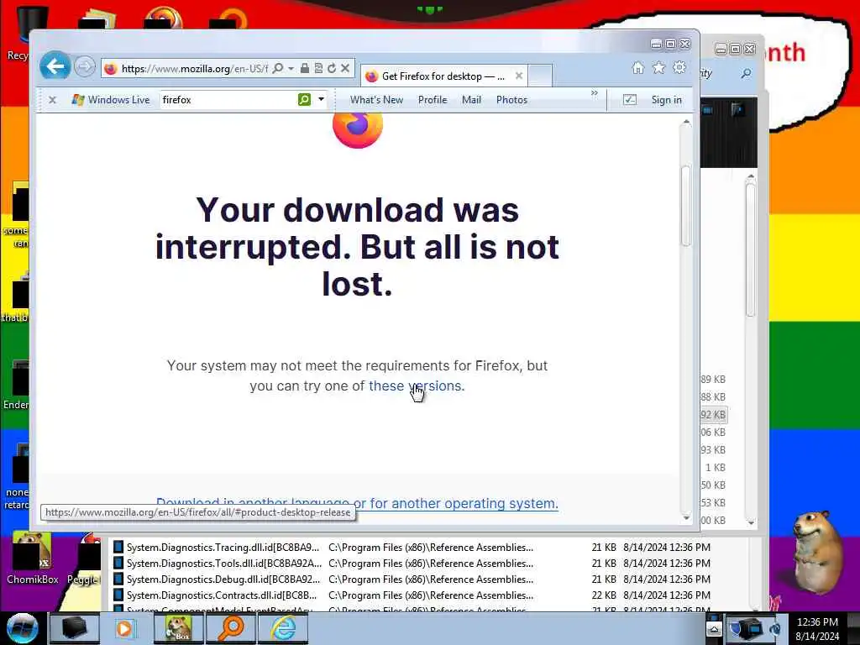Open Mail in the Windows Live toolbar
This screenshot has width=860, height=645.
pyautogui.click(x=471, y=100)
